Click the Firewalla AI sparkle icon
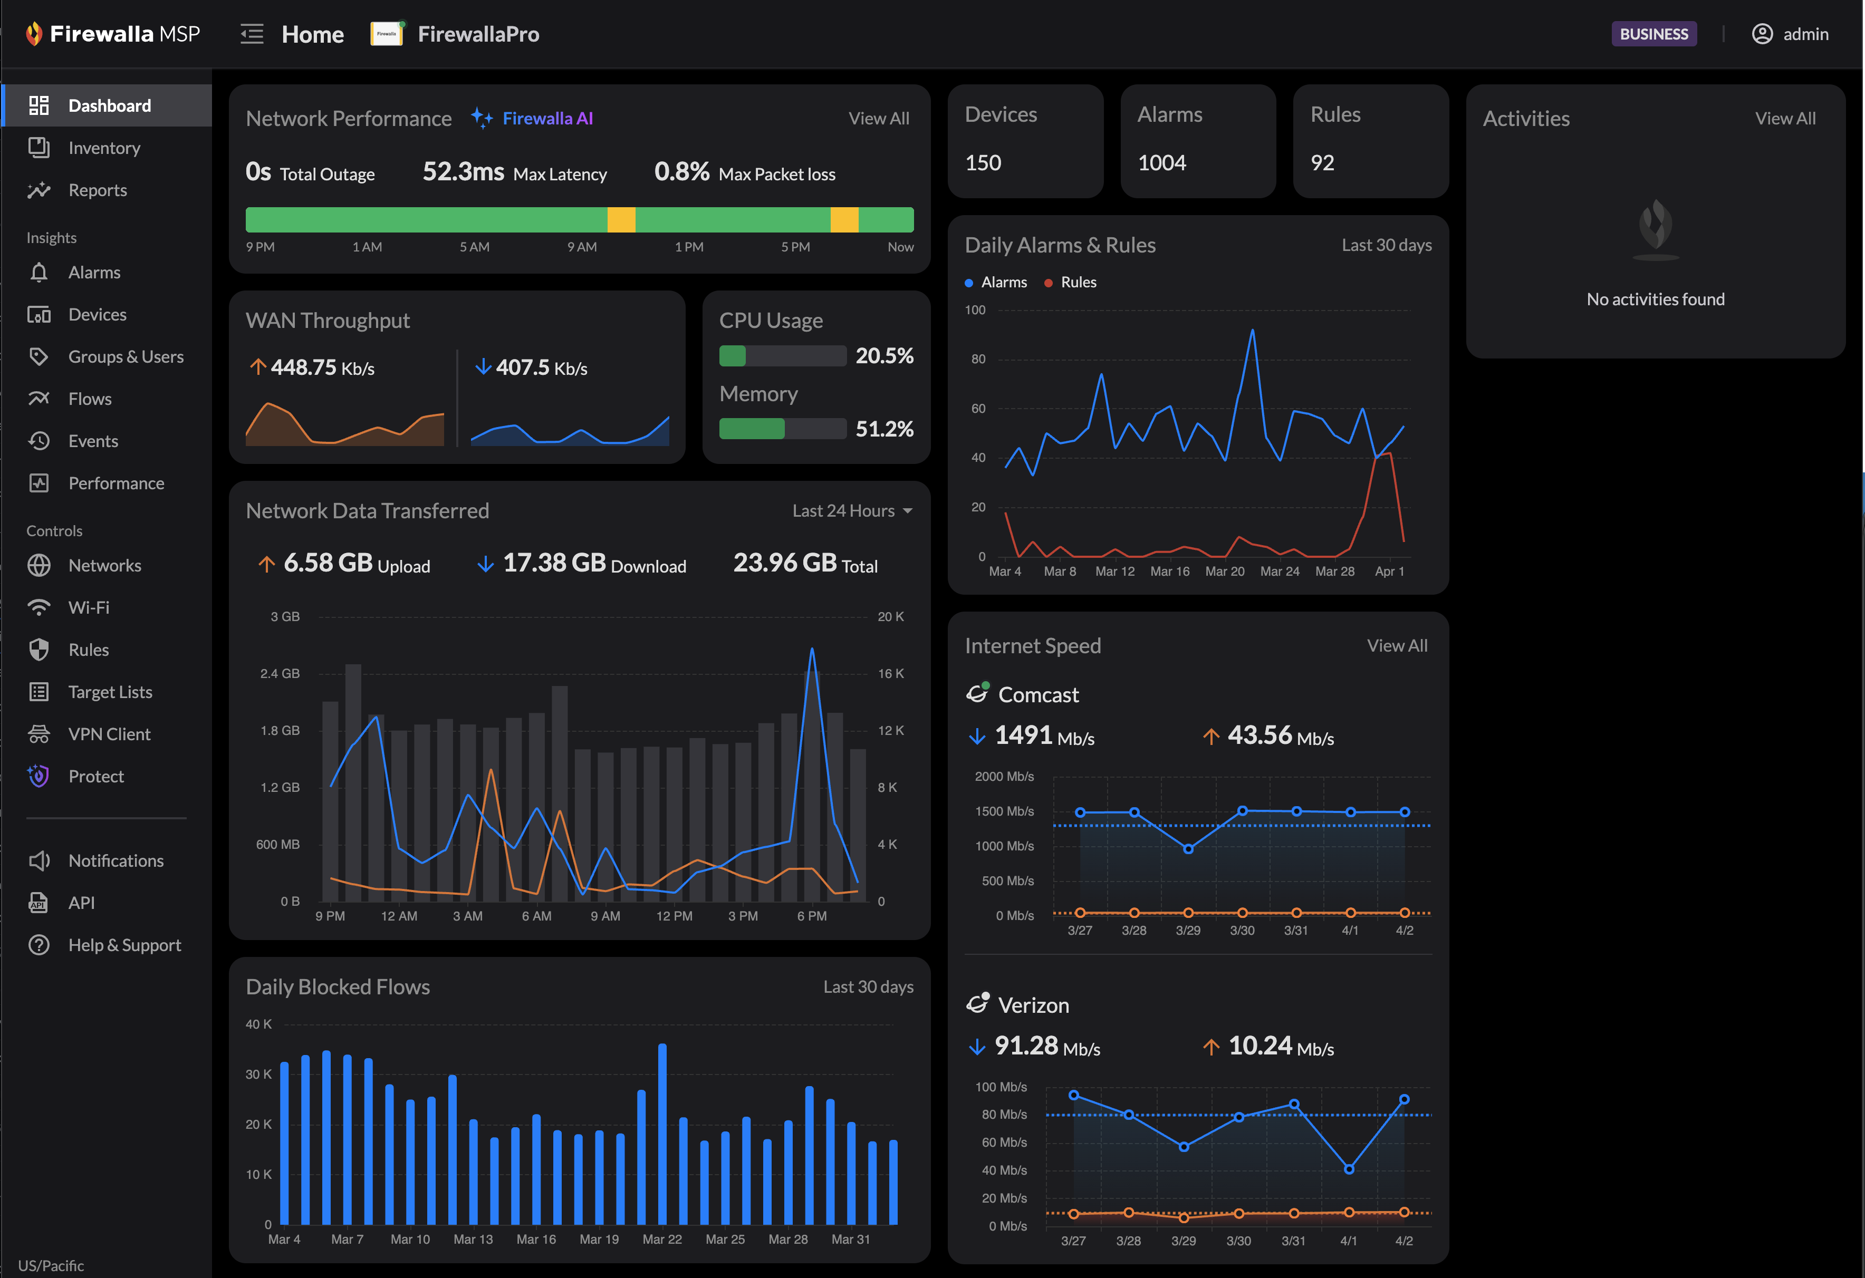The width and height of the screenshot is (1865, 1278). [x=482, y=118]
